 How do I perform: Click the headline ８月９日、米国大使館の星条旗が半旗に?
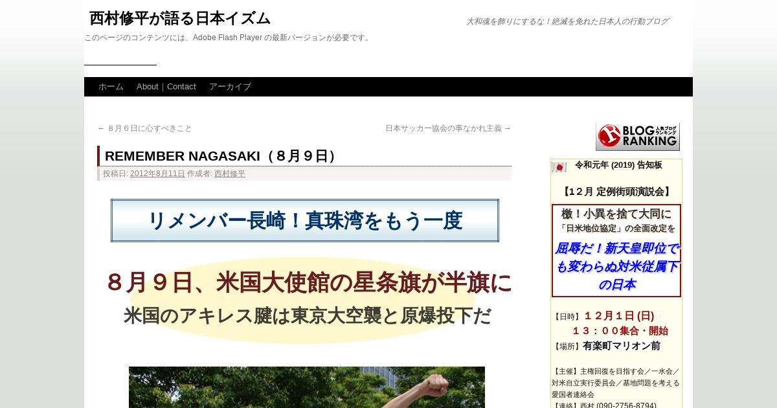(x=309, y=282)
